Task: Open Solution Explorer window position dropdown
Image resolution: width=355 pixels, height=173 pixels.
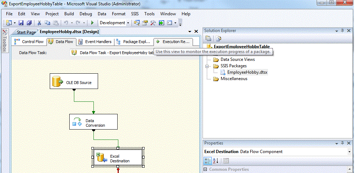Action: tap(337, 31)
